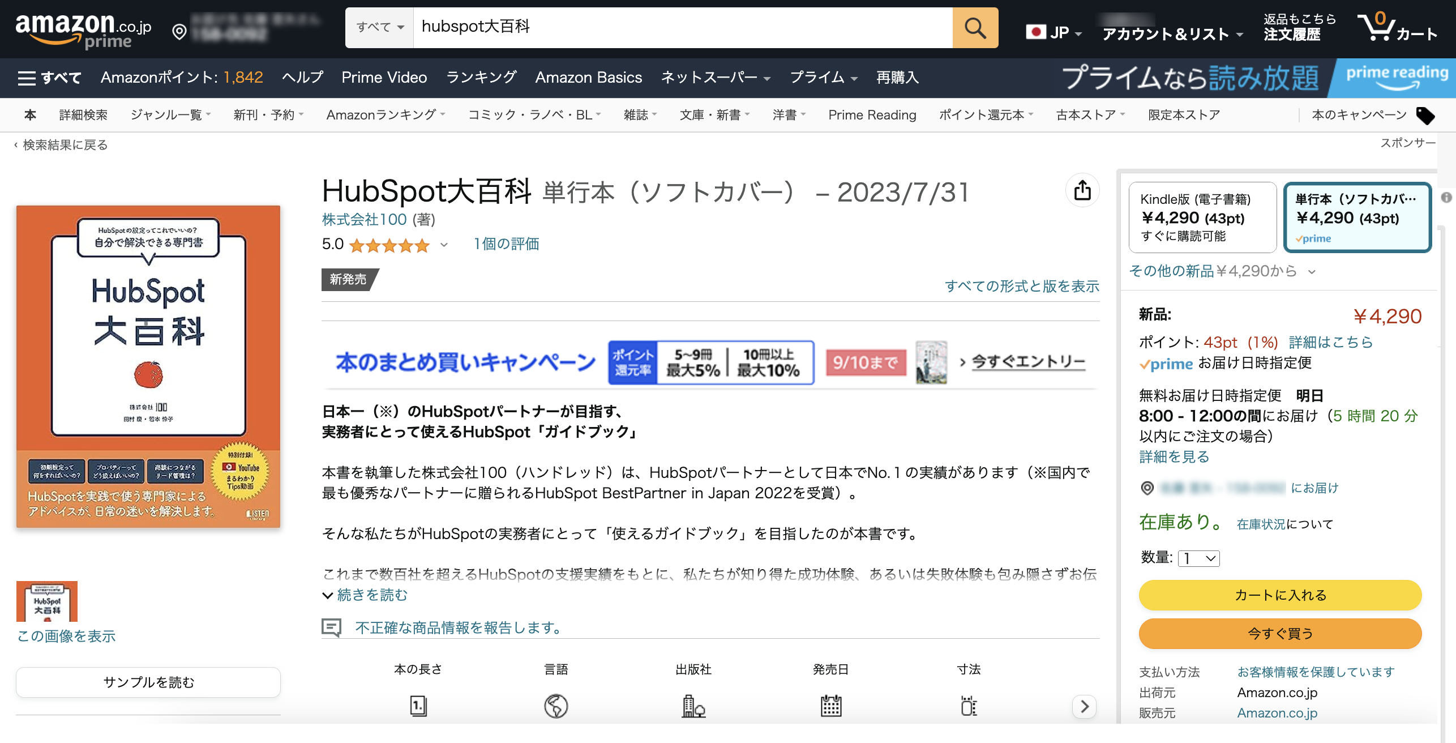
Task: Click the orange search magnifier button
Action: [975, 27]
